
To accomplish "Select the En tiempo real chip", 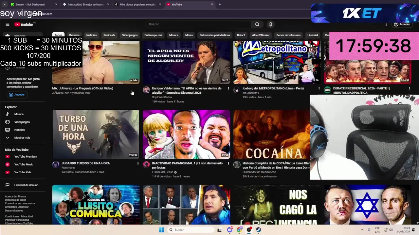I will (x=153, y=35).
